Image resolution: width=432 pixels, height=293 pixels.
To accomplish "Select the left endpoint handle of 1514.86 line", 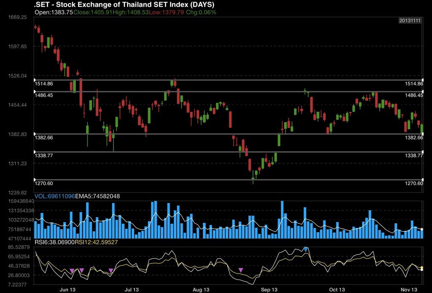I will tap(35, 80).
